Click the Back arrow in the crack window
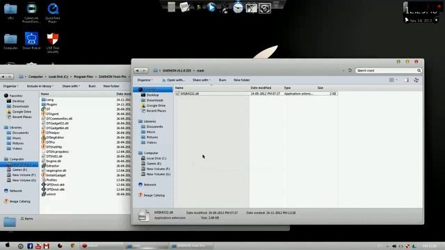Image resolution: width=445 pixels, height=250 pixels. click(x=138, y=70)
